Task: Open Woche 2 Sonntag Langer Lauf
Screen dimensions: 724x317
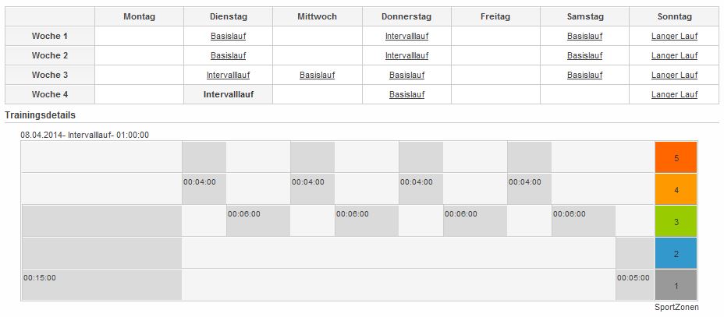Action: pos(674,55)
